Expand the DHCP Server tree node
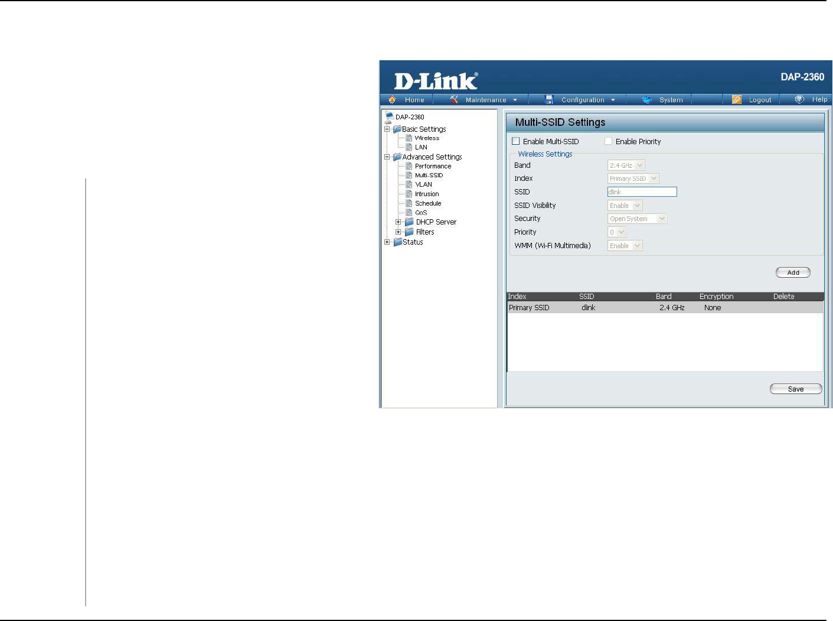 398,222
